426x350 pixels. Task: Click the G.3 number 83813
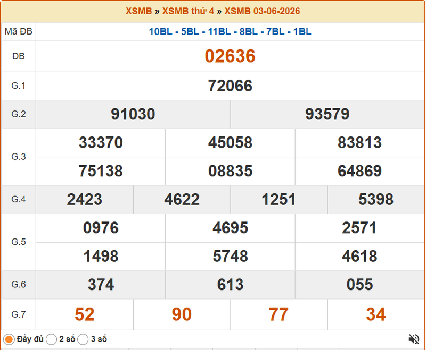359,142
